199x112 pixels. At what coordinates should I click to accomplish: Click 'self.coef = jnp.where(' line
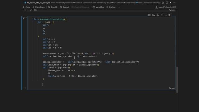point(56,68)
